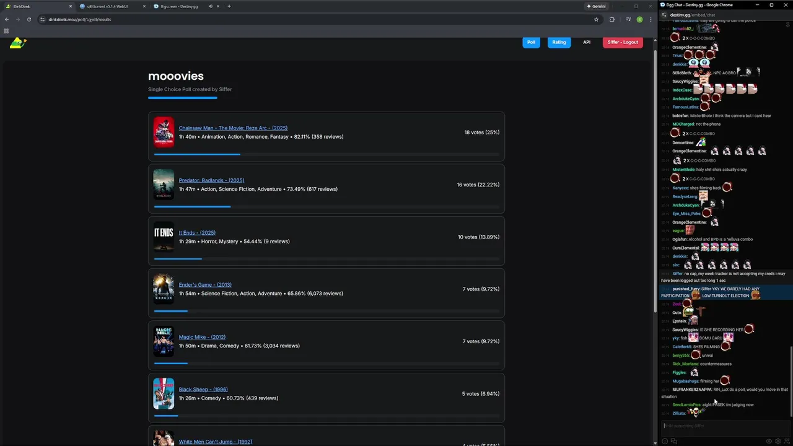Open the It Ends - (2025) link
Viewport: 793px width, 446px height.
click(197, 232)
